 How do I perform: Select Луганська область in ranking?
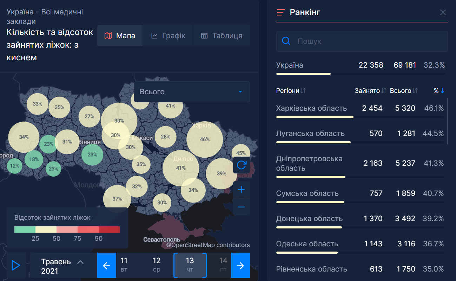pyautogui.click(x=361, y=135)
